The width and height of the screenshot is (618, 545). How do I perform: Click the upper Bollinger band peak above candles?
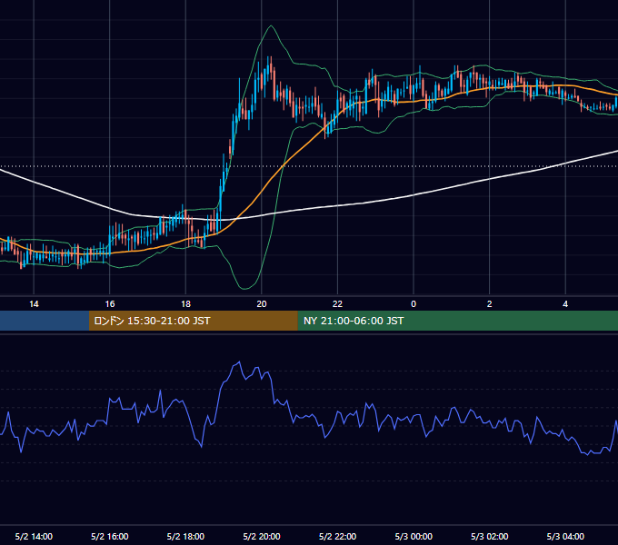pyautogui.click(x=271, y=26)
